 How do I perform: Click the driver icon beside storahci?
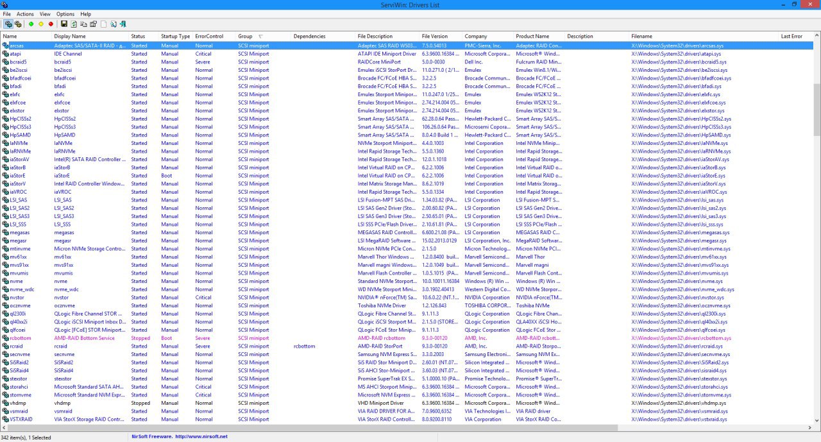coord(6,387)
